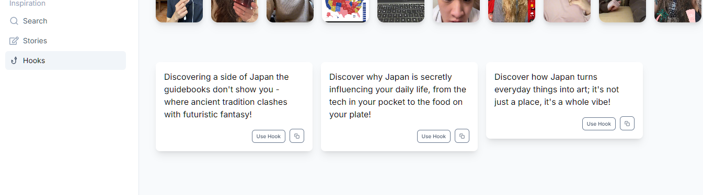Copy the everyday things into art hook

pyautogui.click(x=627, y=124)
